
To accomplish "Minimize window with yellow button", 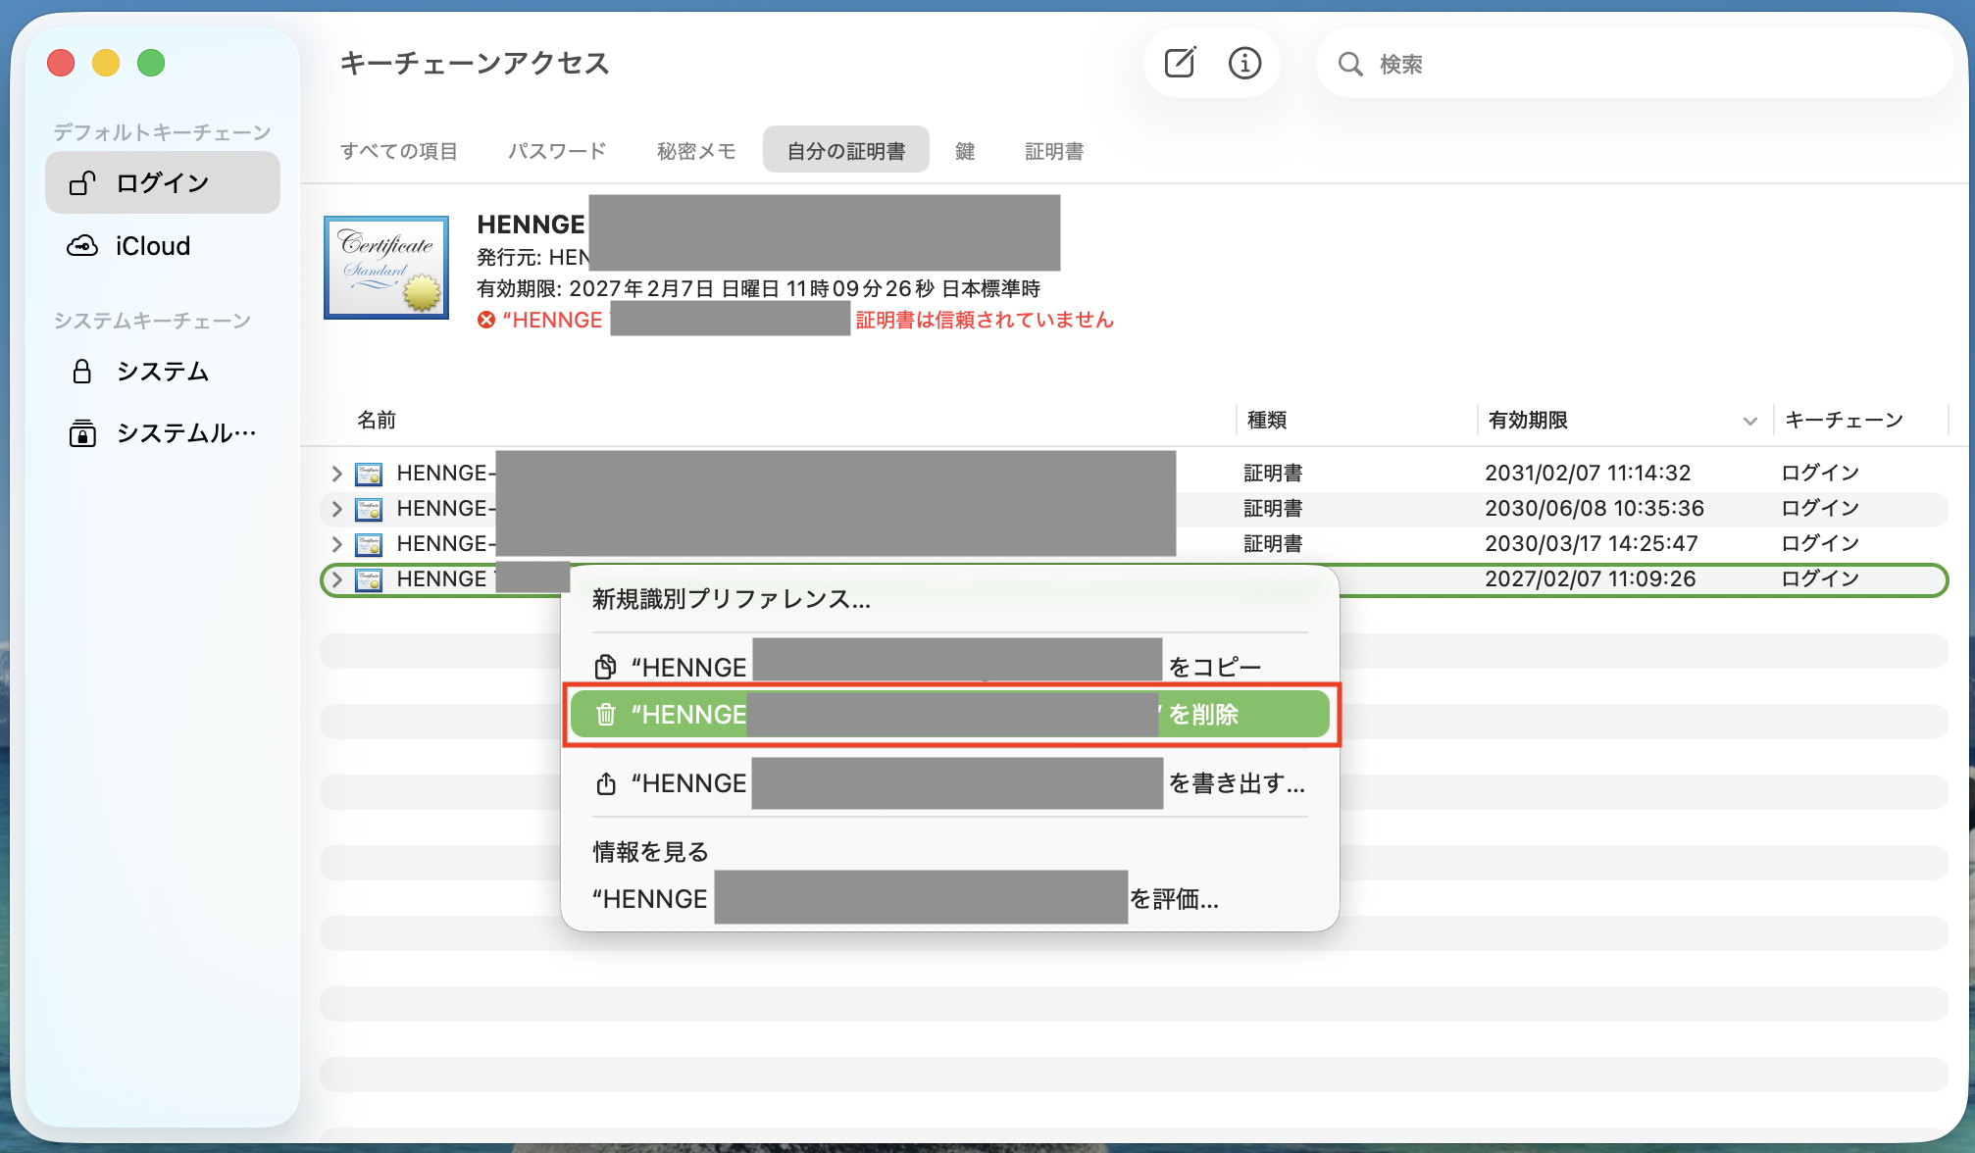I will click(106, 63).
